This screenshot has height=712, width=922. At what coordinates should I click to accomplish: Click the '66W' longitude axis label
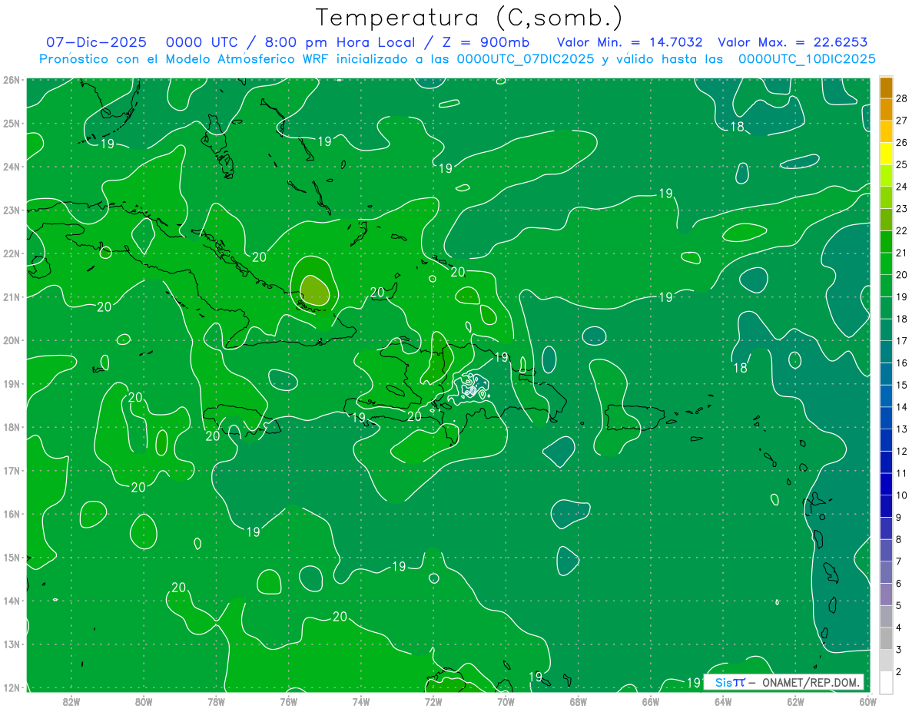[651, 700]
